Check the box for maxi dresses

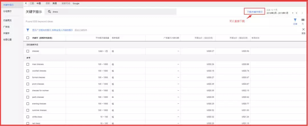click(28, 64)
